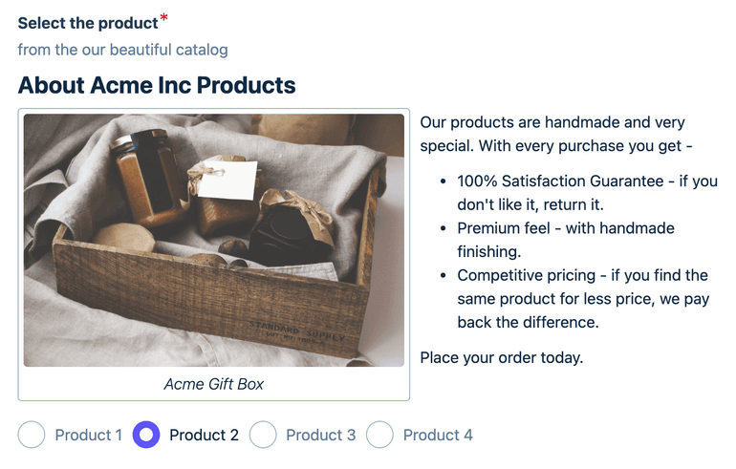Select the Product 2 radio button
736x469 pixels.
click(x=146, y=435)
